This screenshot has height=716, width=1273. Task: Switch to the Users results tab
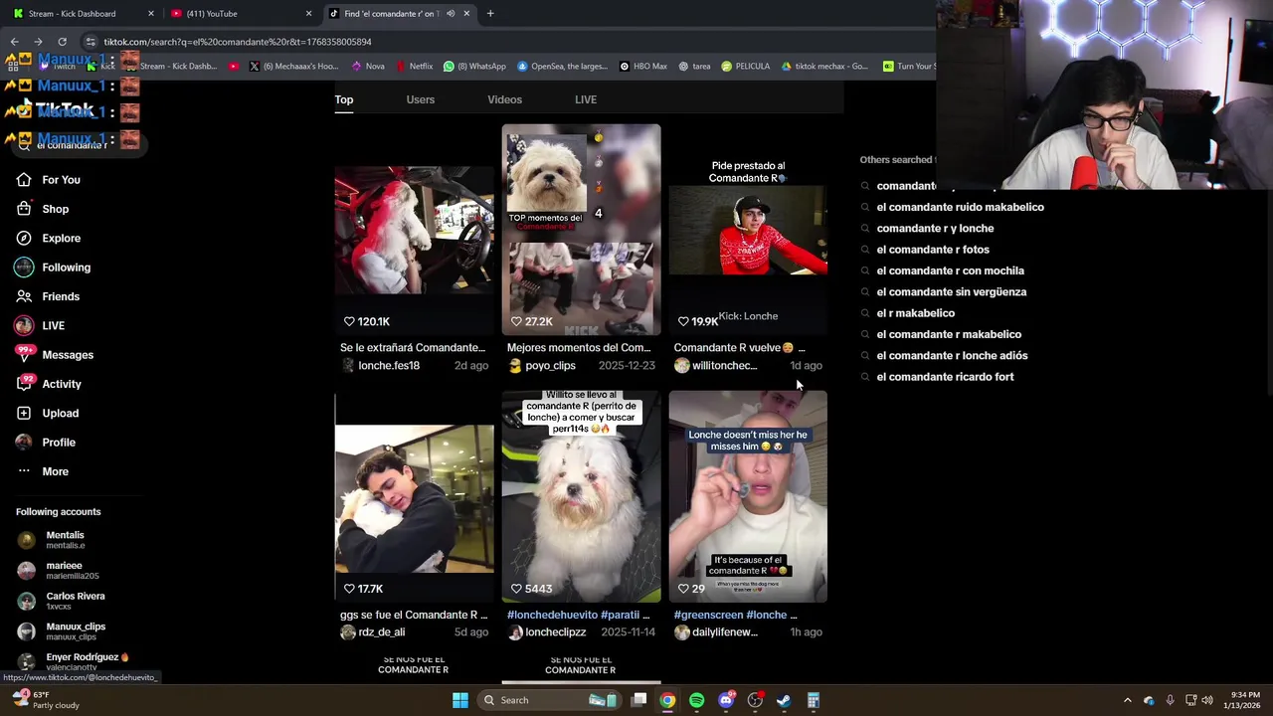tap(421, 99)
